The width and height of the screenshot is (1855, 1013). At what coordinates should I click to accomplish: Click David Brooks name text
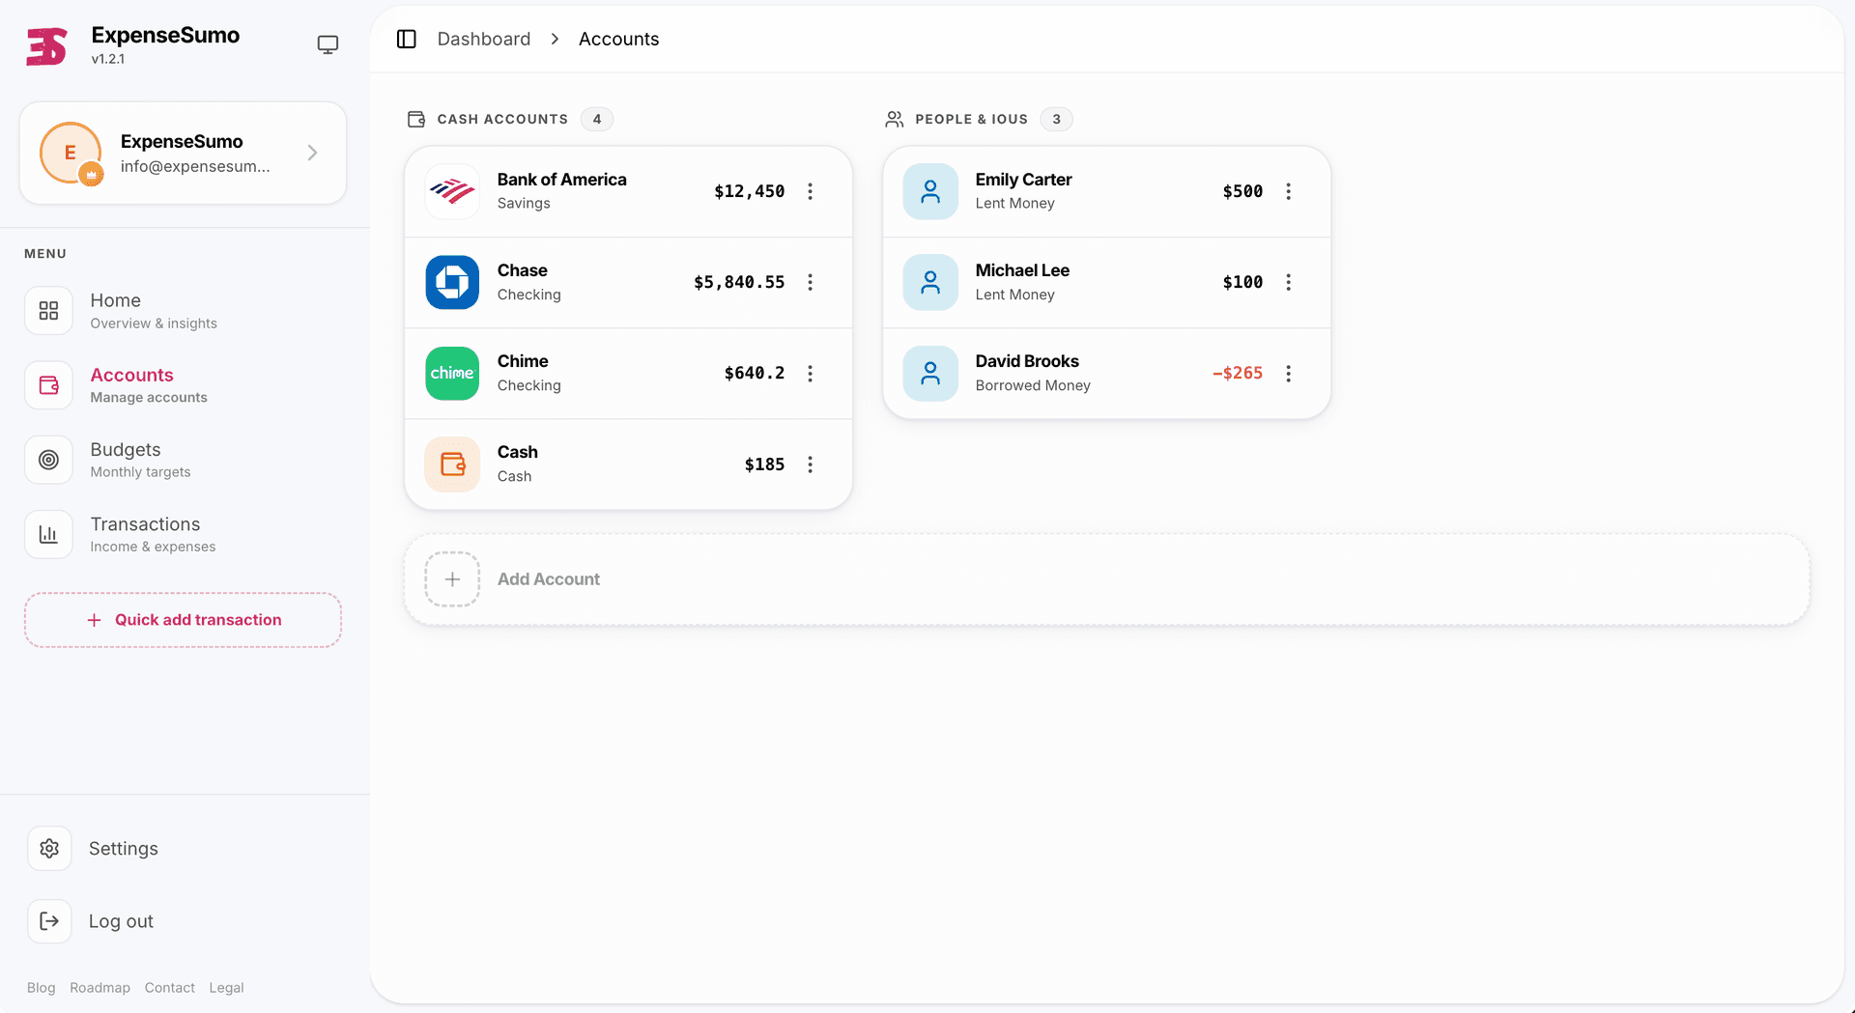click(x=1027, y=361)
